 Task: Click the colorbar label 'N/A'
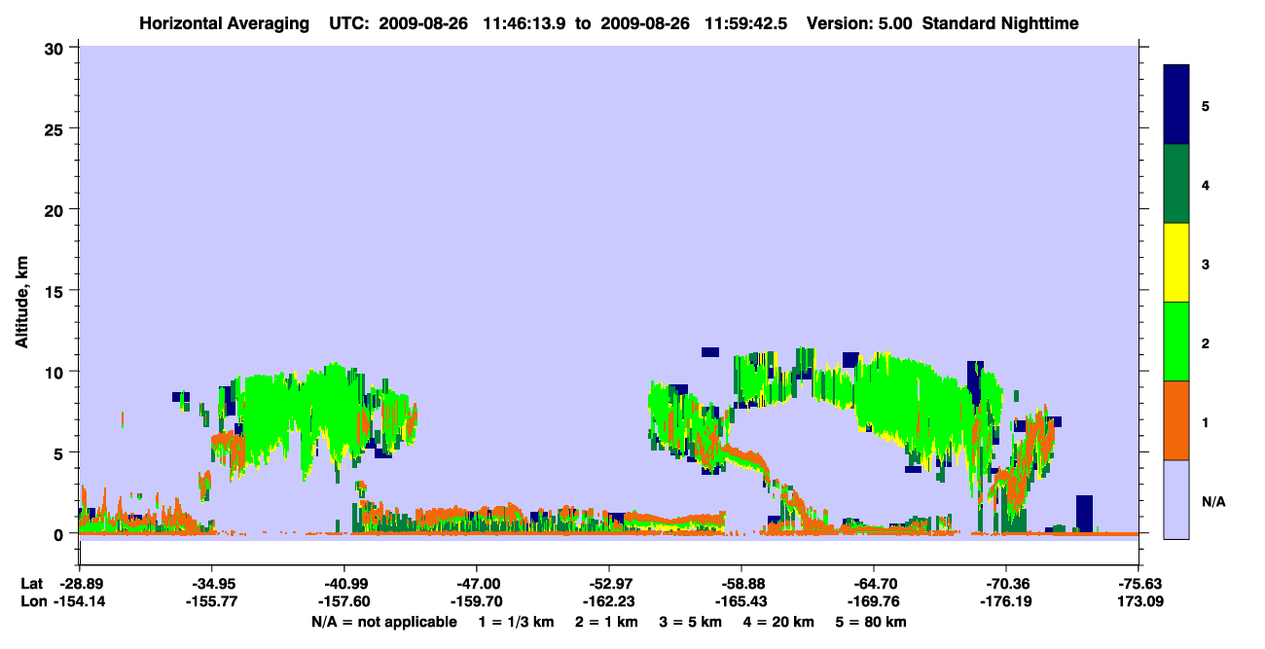point(1212,501)
